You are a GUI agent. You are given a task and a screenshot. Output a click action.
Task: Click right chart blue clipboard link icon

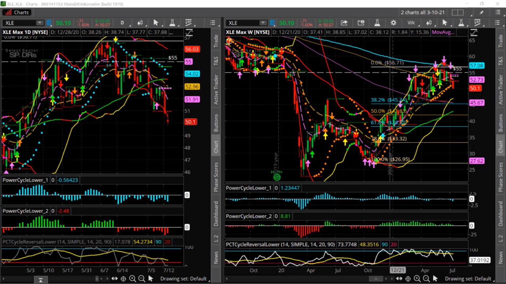[272, 23]
